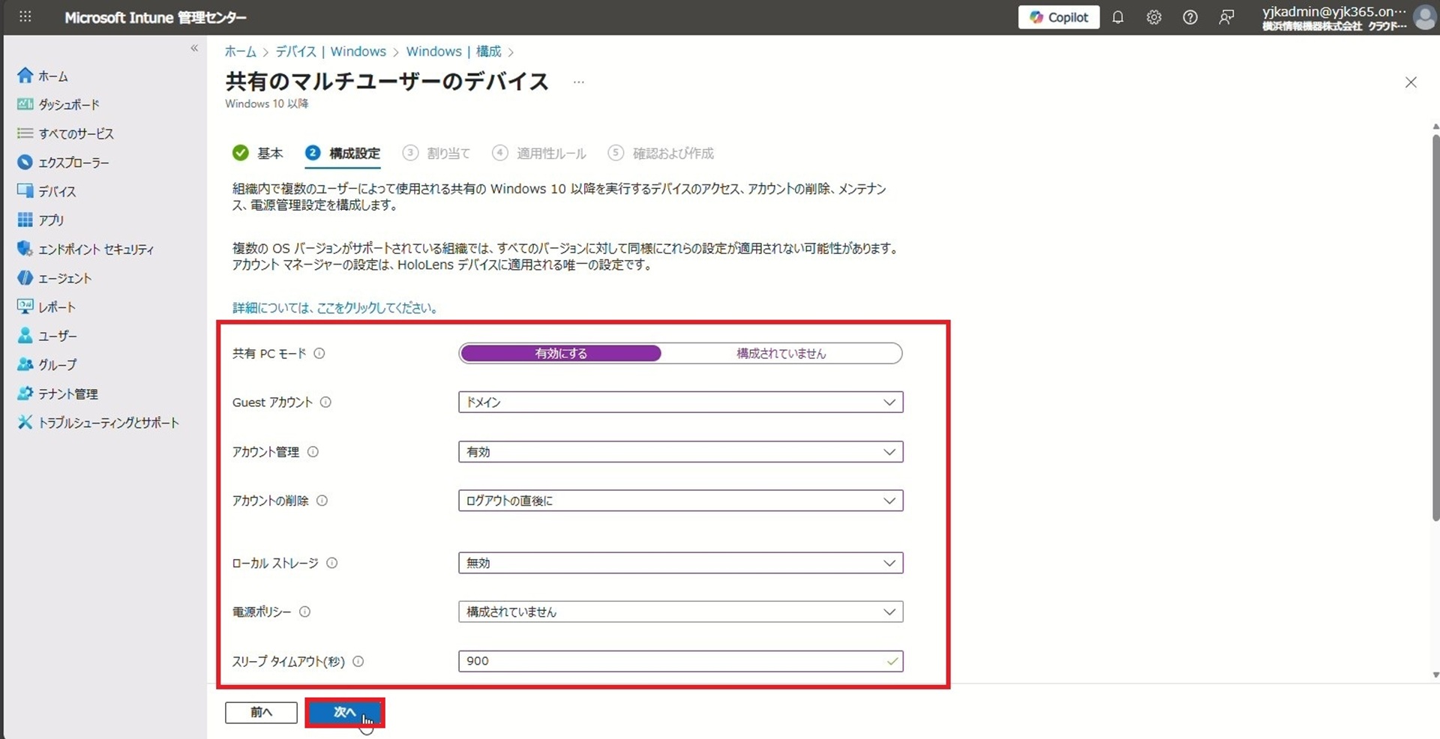The width and height of the screenshot is (1440, 739).
Task: Collapse the left navigation sidebar
Action: (194, 49)
